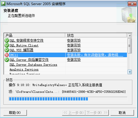Click the list scroll up arrow
The height and width of the screenshot is (118, 138).
pyautogui.click(x=130, y=36)
